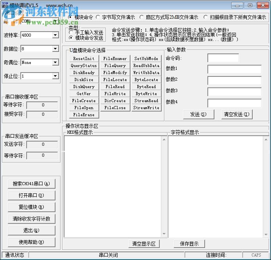Minimize the 模块调试V1.5 window
The width and height of the screenshot is (271, 260).
click(237, 5)
